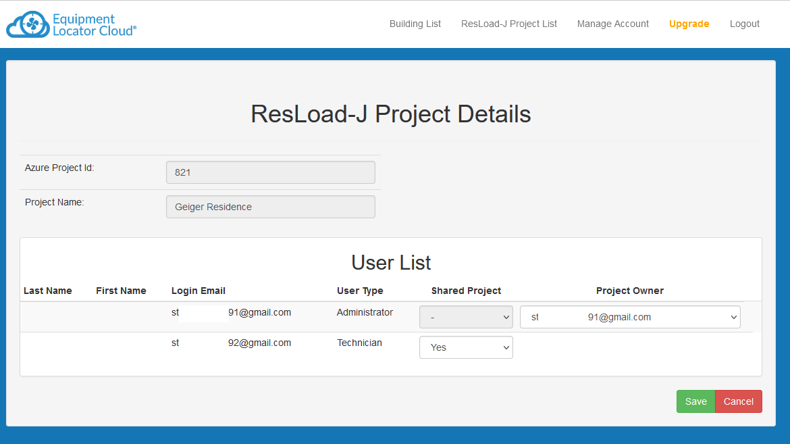Click the Technician user type text
This screenshot has width=790, height=444.
click(x=359, y=343)
